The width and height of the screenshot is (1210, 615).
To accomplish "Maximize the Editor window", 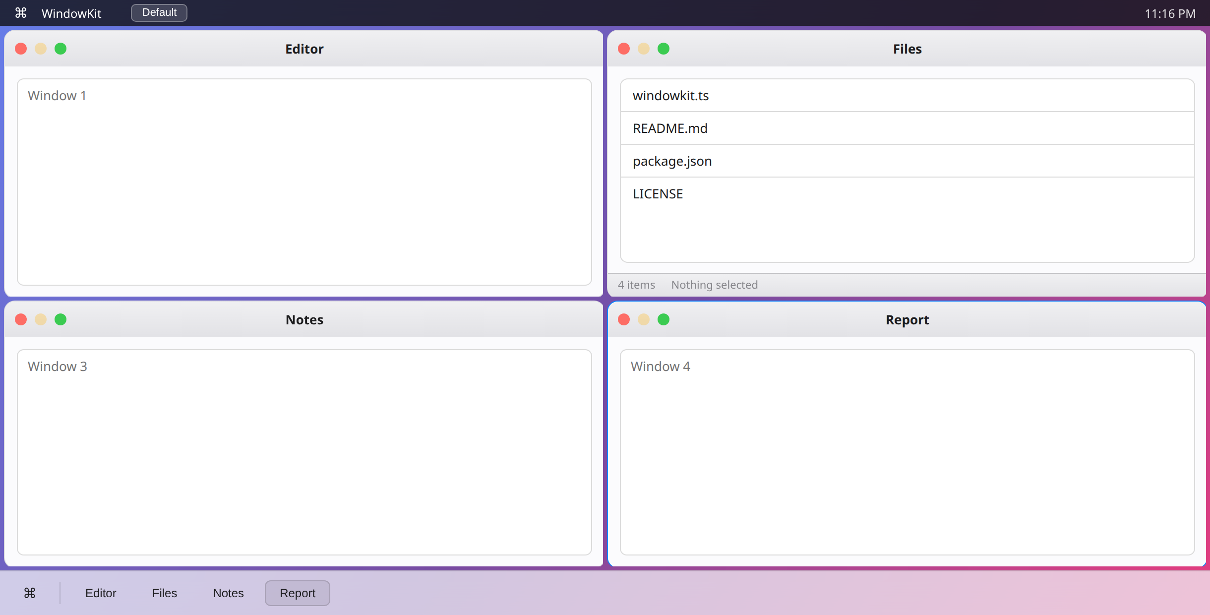I will 60,49.
